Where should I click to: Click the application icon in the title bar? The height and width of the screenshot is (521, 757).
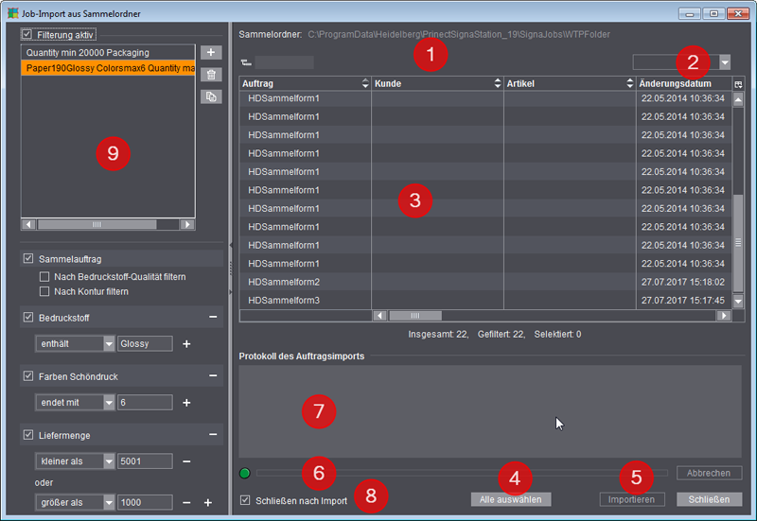pos(13,13)
